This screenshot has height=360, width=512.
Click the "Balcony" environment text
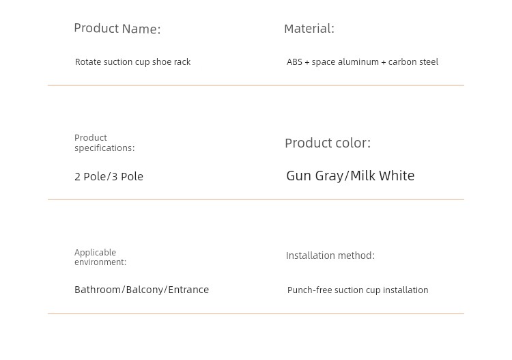[145, 290]
